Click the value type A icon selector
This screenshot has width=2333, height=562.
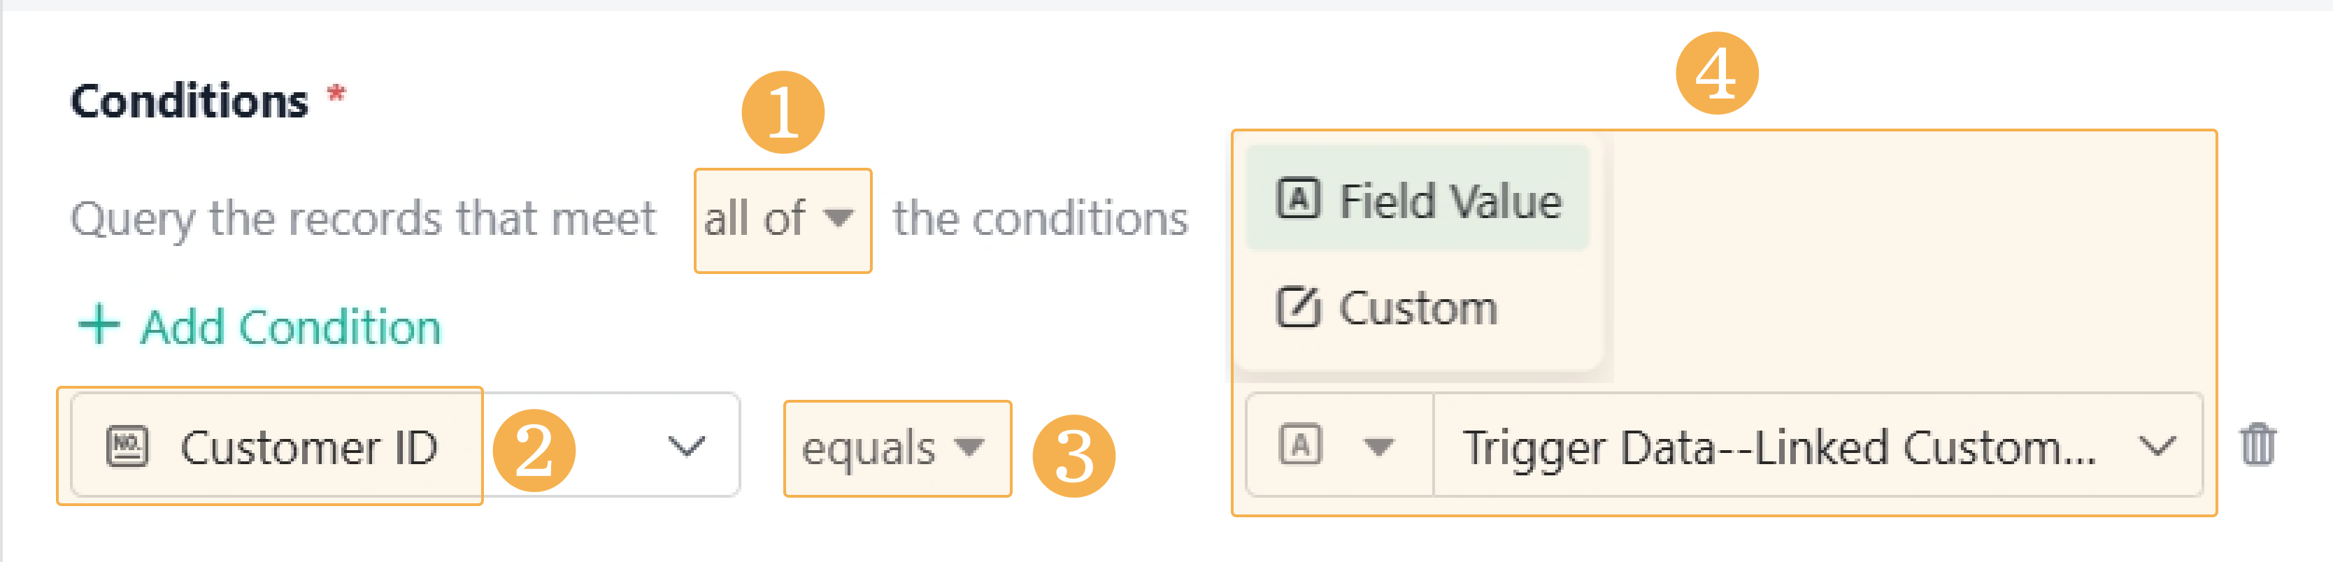[1299, 445]
